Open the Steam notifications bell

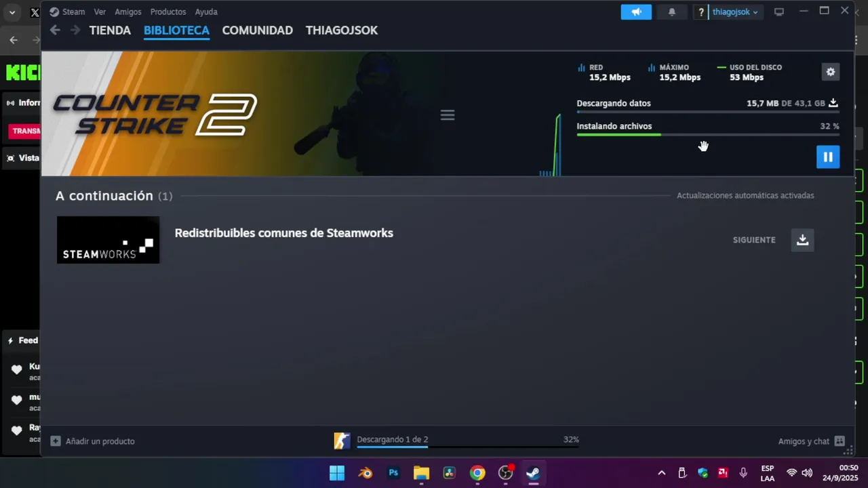[672, 12]
